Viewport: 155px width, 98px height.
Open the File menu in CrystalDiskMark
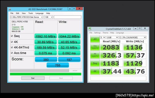[91, 33]
